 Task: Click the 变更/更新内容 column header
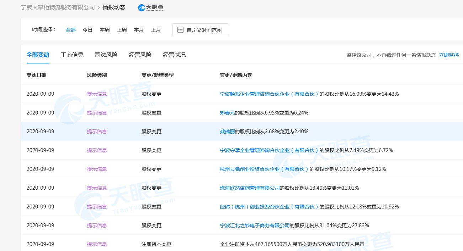click(x=236, y=75)
